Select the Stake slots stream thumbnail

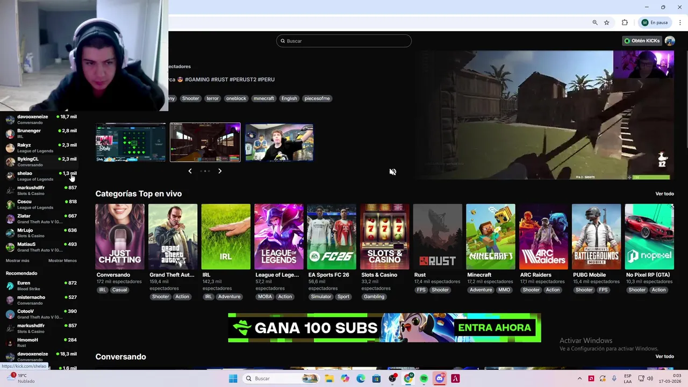pos(131,142)
